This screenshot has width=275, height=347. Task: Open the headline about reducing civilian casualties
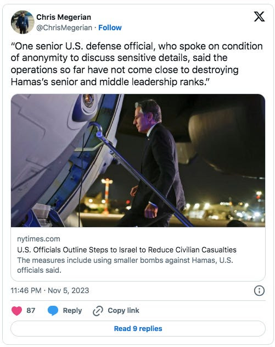coord(127,250)
